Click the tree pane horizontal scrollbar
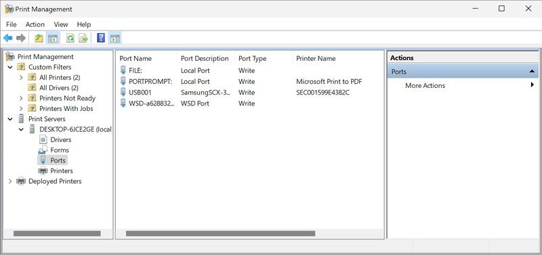 click(x=57, y=233)
